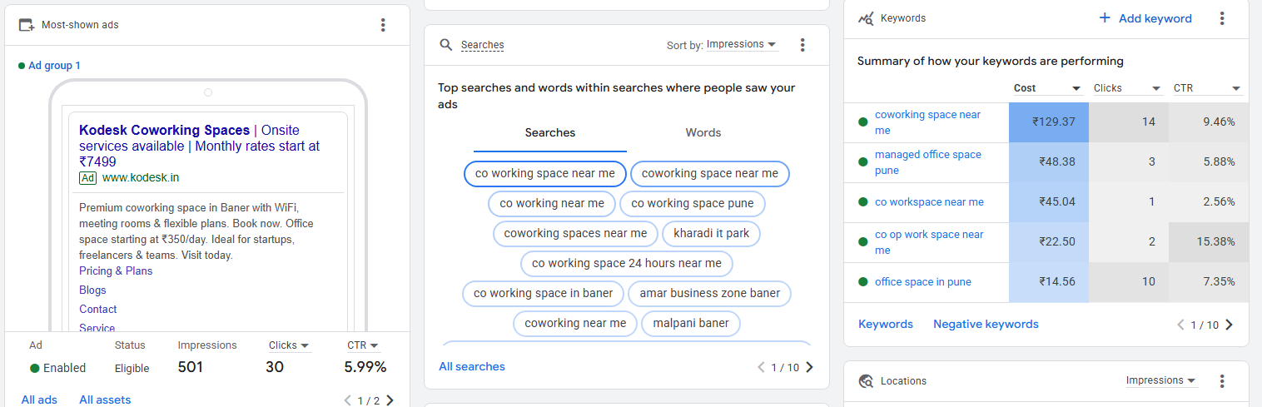Open the All searches link

(x=472, y=366)
